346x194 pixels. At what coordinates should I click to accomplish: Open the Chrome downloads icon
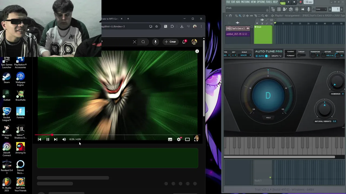[182, 26]
